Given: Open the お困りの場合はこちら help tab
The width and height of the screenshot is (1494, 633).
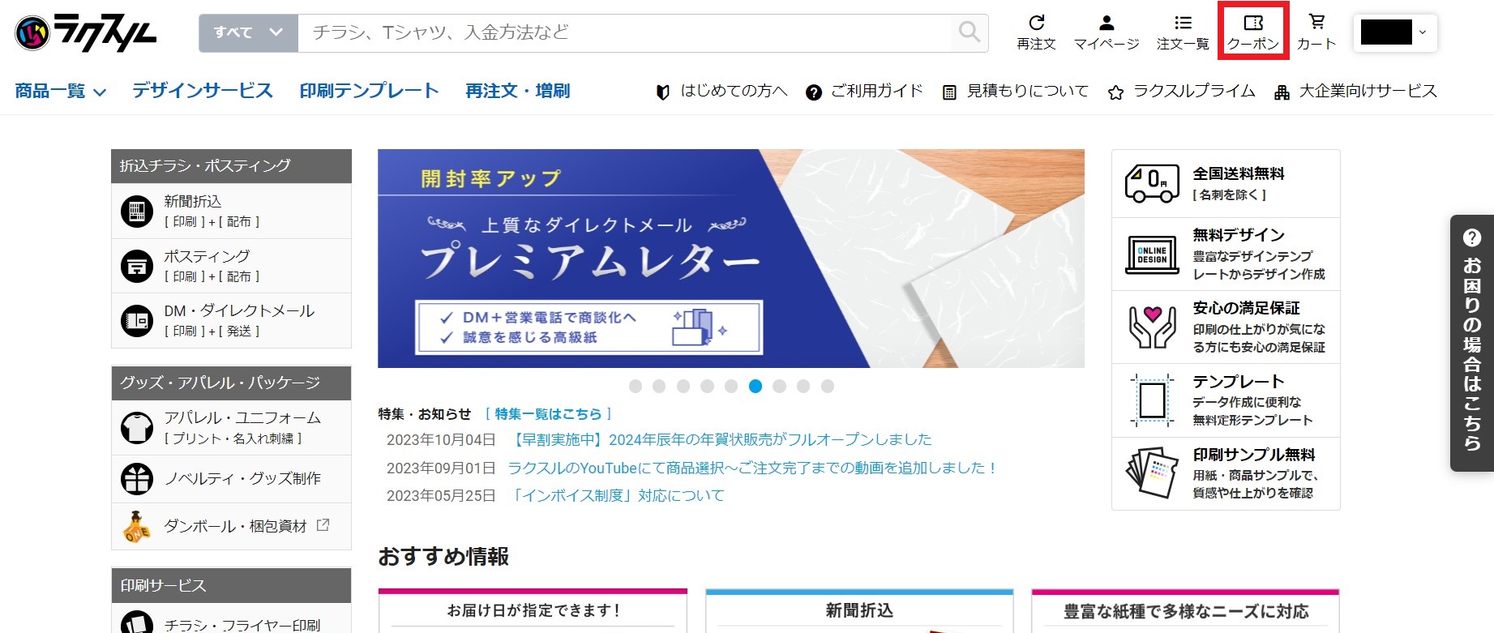Looking at the screenshot, I should [x=1472, y=343].
